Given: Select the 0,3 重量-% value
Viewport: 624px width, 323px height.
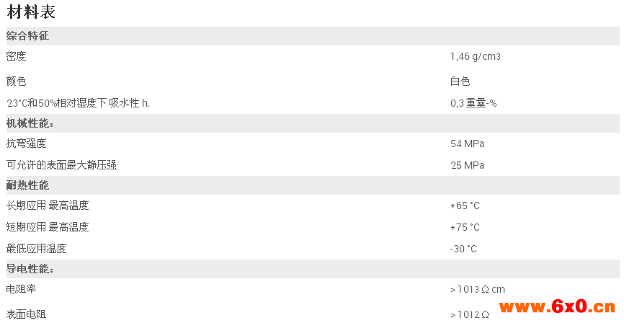Looking at the screenshot, I should 473,103.
